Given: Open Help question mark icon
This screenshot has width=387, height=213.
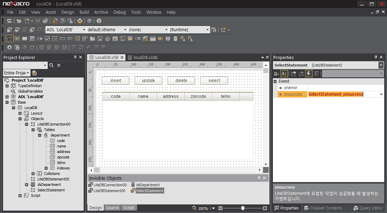Looking at the screenshot, I should tap(99, 21).
